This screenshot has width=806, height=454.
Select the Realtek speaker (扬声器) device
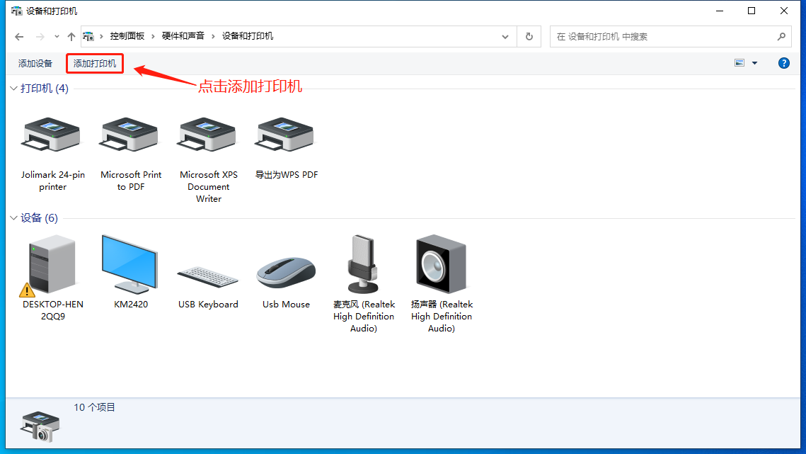(442, 265)
